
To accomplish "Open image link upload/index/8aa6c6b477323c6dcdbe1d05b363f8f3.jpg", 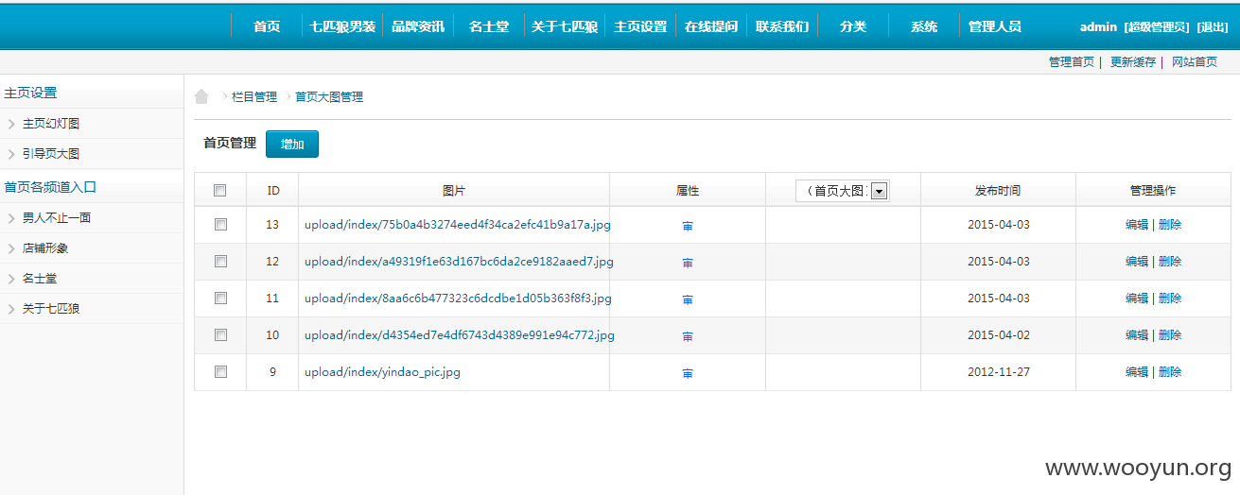I will [458, 299].
